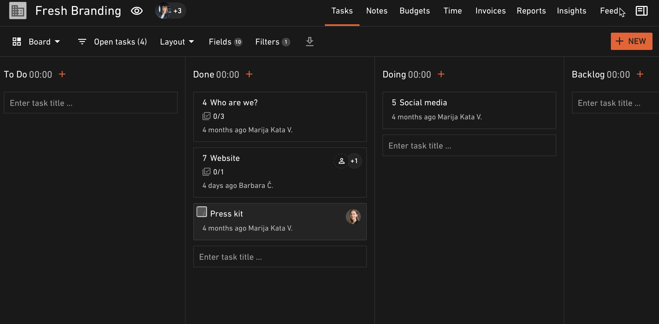
Task: Click the Fresh Branding project title
Action: coord(78,11)
